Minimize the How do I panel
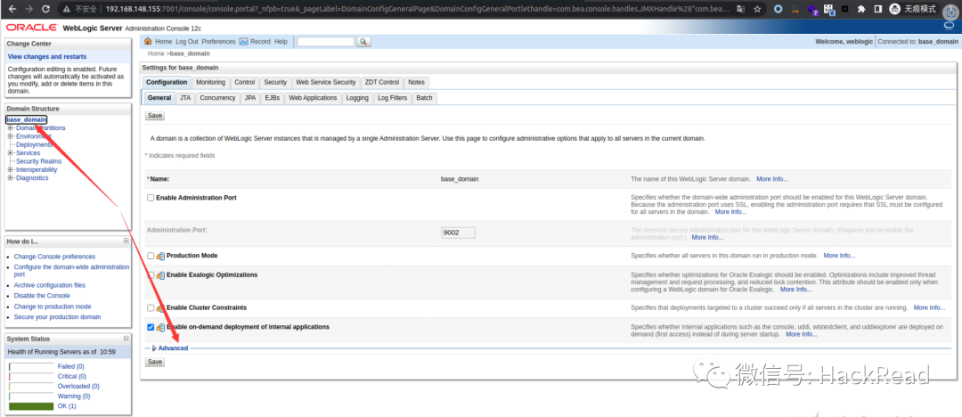 pos(126,241)
